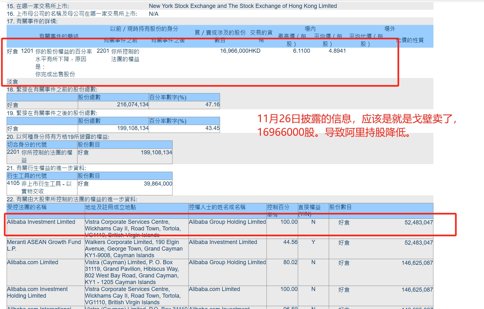Click '199,108,134' in the section 19 table
This screenshot has width=484, height=309.
133,128
